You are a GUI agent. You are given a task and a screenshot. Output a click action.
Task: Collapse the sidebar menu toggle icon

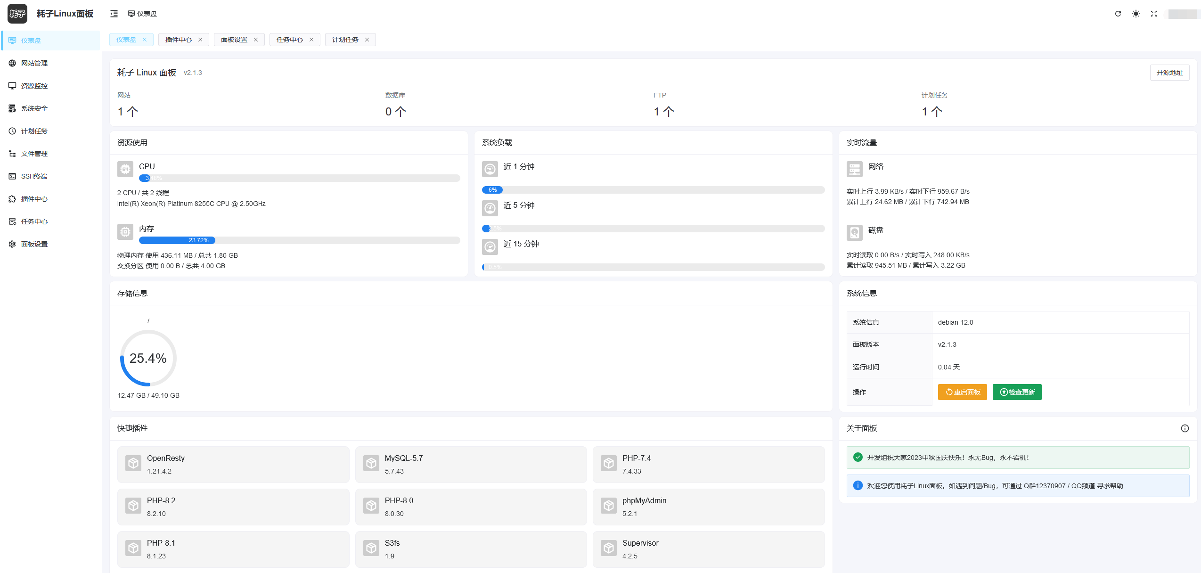(x=114, y=14)
